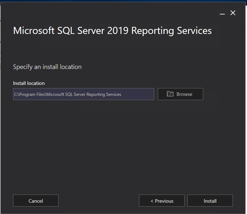Click the 'Microsoft SQL Server' part of install path
Viewport: 247px width, 214px height.
coord(66,94)
